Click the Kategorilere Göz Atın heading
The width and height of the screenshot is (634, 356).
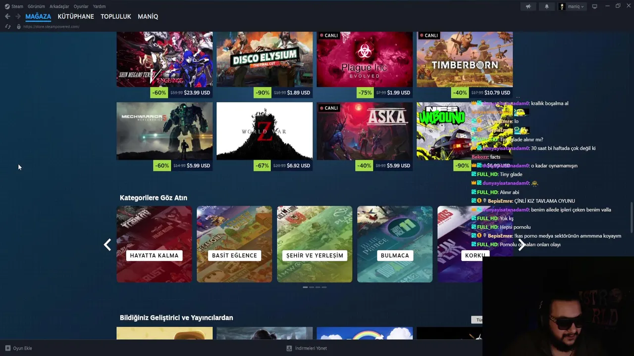tap(154, 198)
